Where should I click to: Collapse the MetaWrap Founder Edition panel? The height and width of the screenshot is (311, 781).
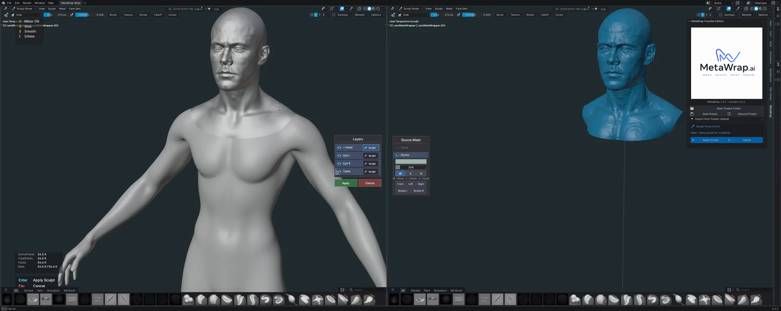point(689,21)
